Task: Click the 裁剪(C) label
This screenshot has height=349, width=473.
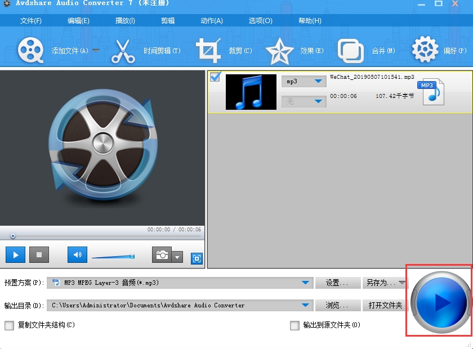Action: (240, 51)
